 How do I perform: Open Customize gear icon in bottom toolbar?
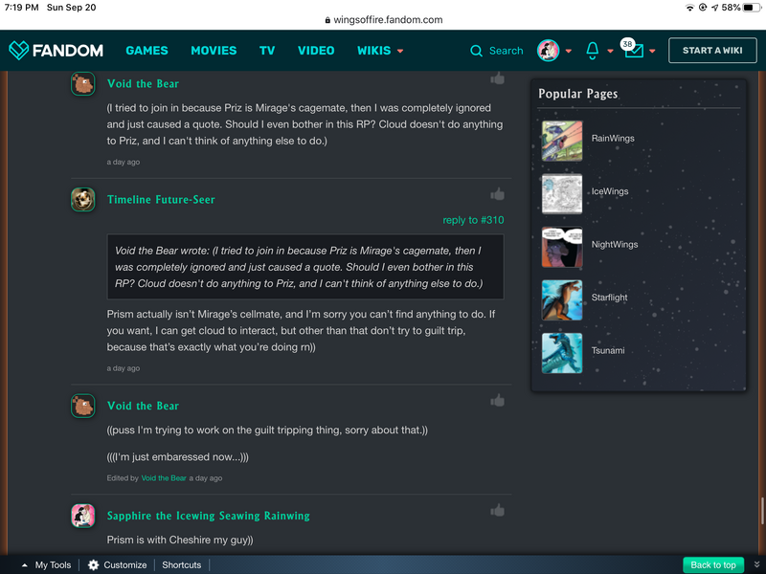(x=93, y=564)
